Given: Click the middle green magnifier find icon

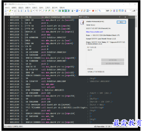Looking at the screenshot, I should 46,11.
